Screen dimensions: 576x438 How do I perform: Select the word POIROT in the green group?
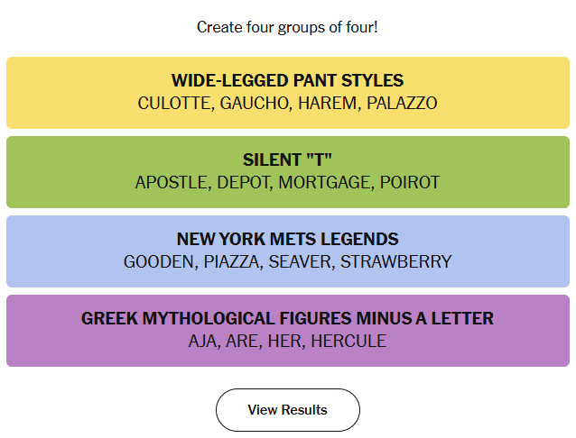[410, 182]
